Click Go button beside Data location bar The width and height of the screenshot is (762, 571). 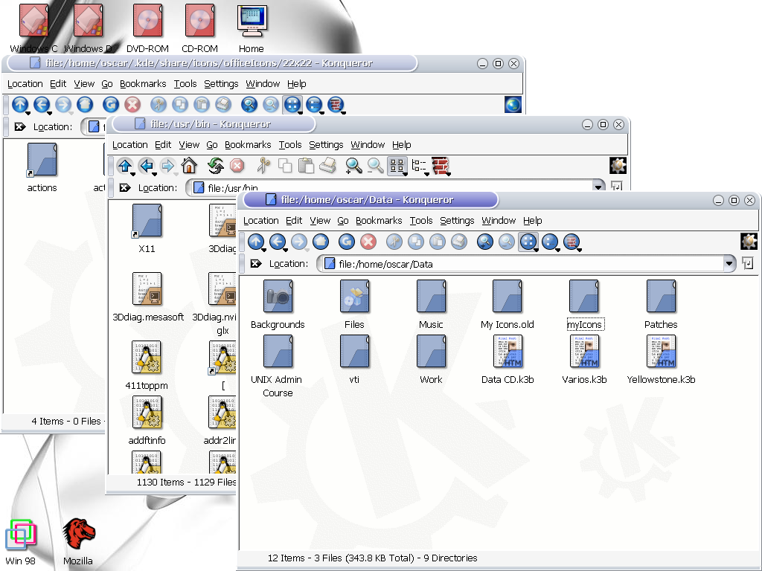coord(747,264)
